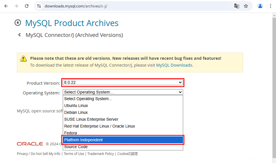The width and height of the screenshot is (276, 163).
Task: Choose 'Select Operating System...' option in list
Action: [123, 99]
